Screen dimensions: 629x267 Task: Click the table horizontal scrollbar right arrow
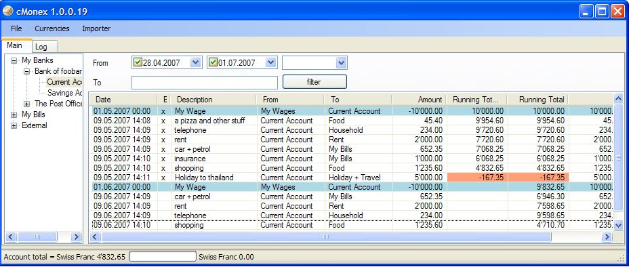[x=607, y=237]
